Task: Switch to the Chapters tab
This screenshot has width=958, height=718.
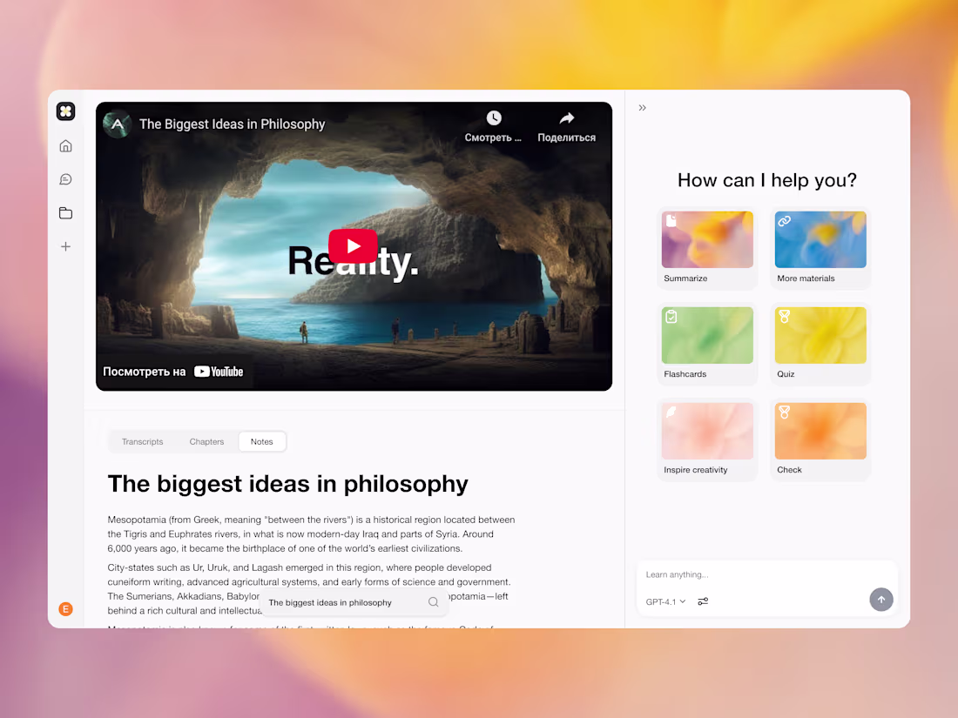Action: tap(206, 441)
